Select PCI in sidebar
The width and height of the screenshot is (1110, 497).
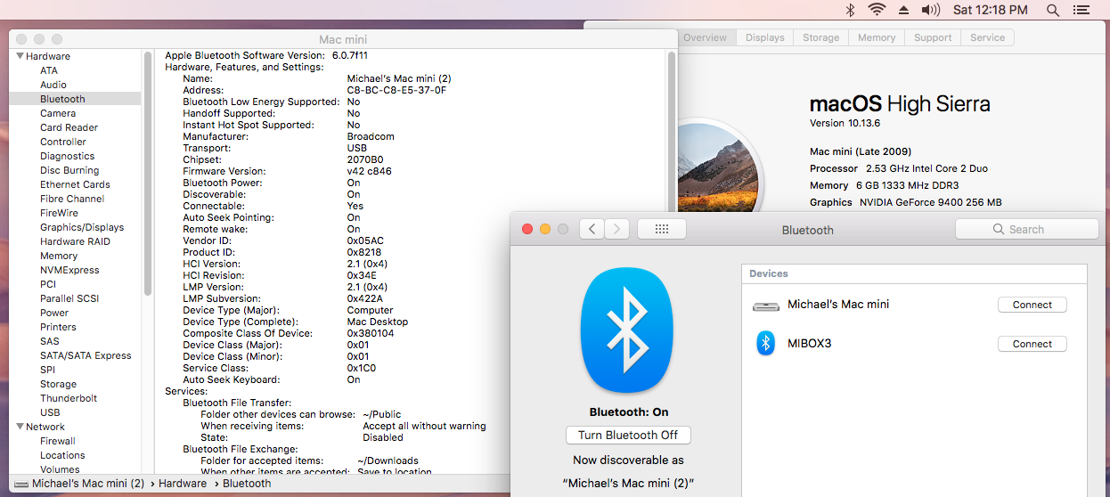pyautogui.click(x=48, y=284)
